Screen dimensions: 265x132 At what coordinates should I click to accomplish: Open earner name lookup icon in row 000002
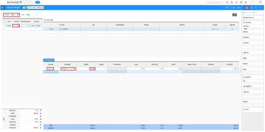coord(18,26)
